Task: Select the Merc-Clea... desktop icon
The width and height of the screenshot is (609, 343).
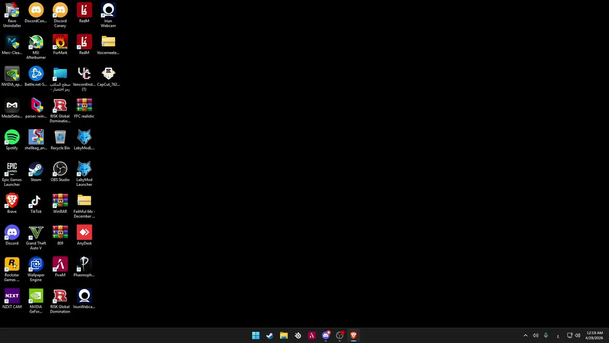Action: pyautogui.click(x=12, y=45)
